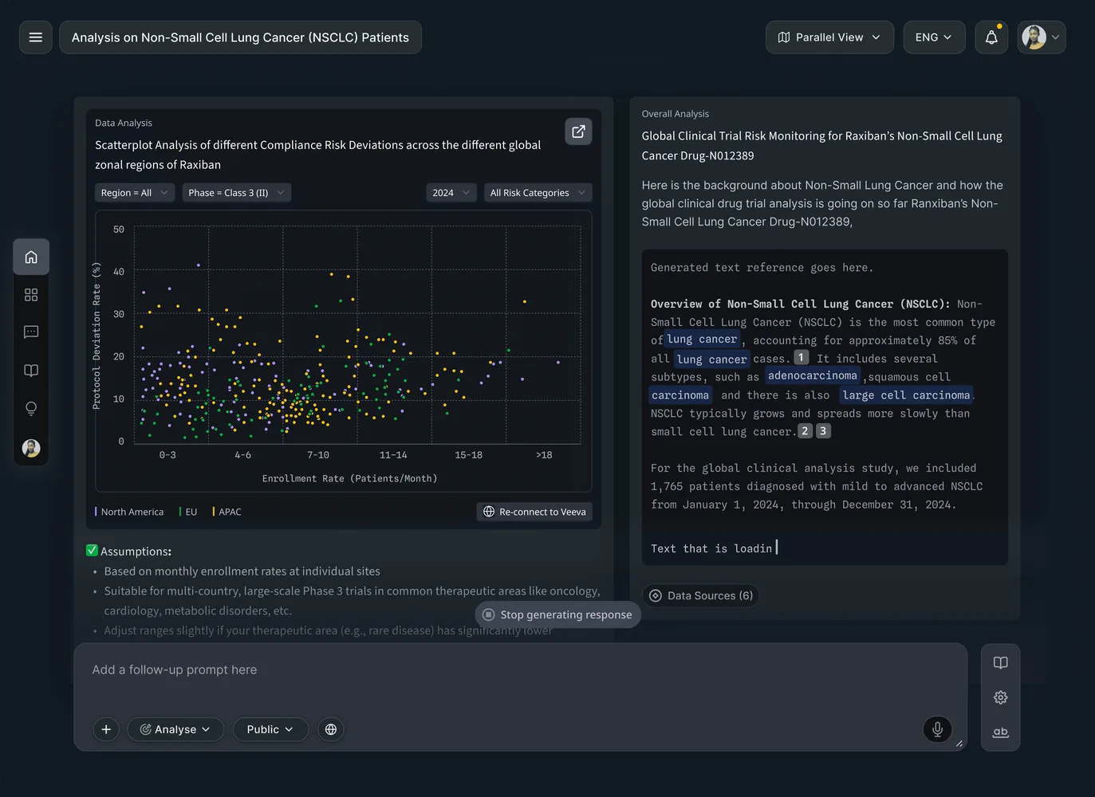The width and height of the screenshot is (1095, 797).
Task: Select the home icon in sidebar
Action: pyautogui.click(x=31, y=257)
